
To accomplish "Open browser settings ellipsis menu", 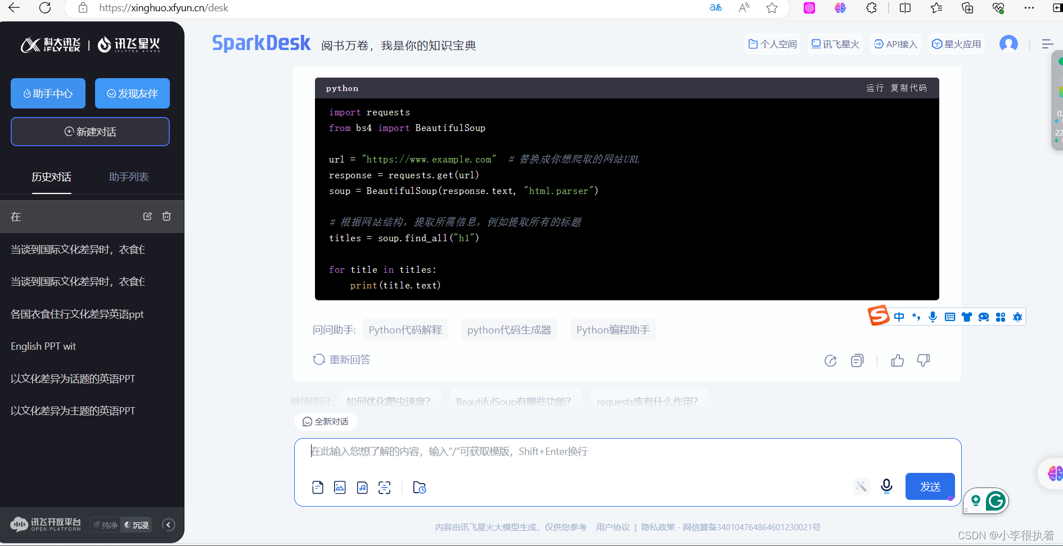I will tap(1029, 8).
